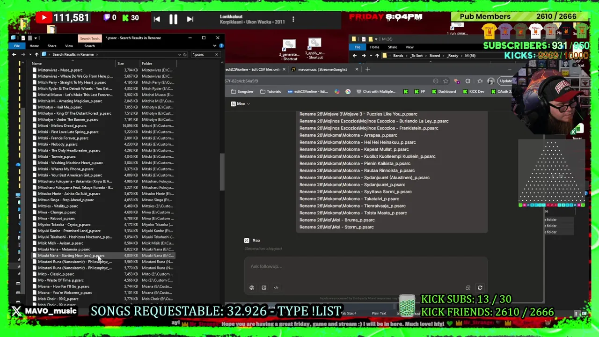The width and height of the screenshot is (599, 337).
Task: Select Mkto - Classic_p.psarc file
Action: (56, 274)
